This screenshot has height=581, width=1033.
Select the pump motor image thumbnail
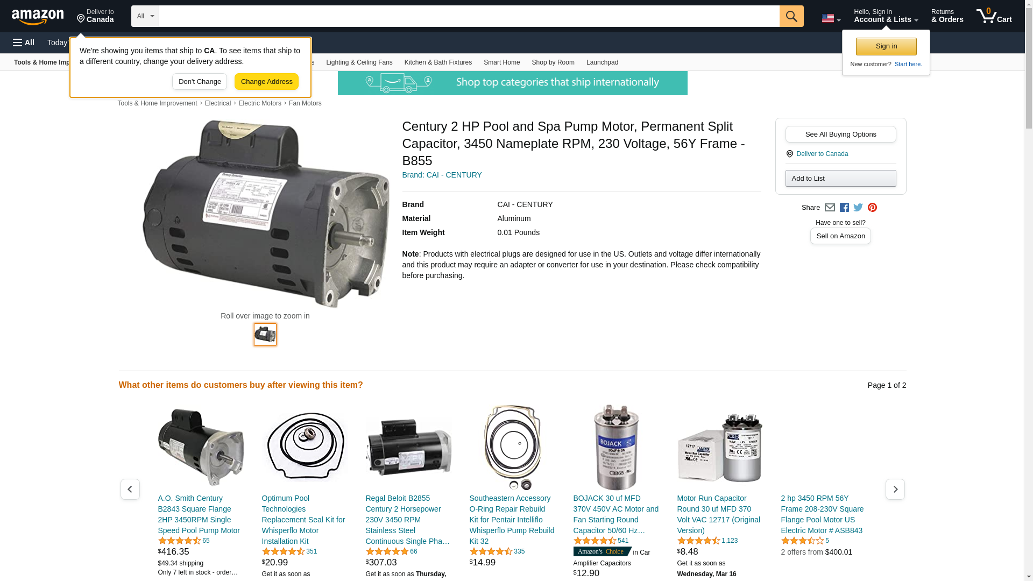pos(265,335)
